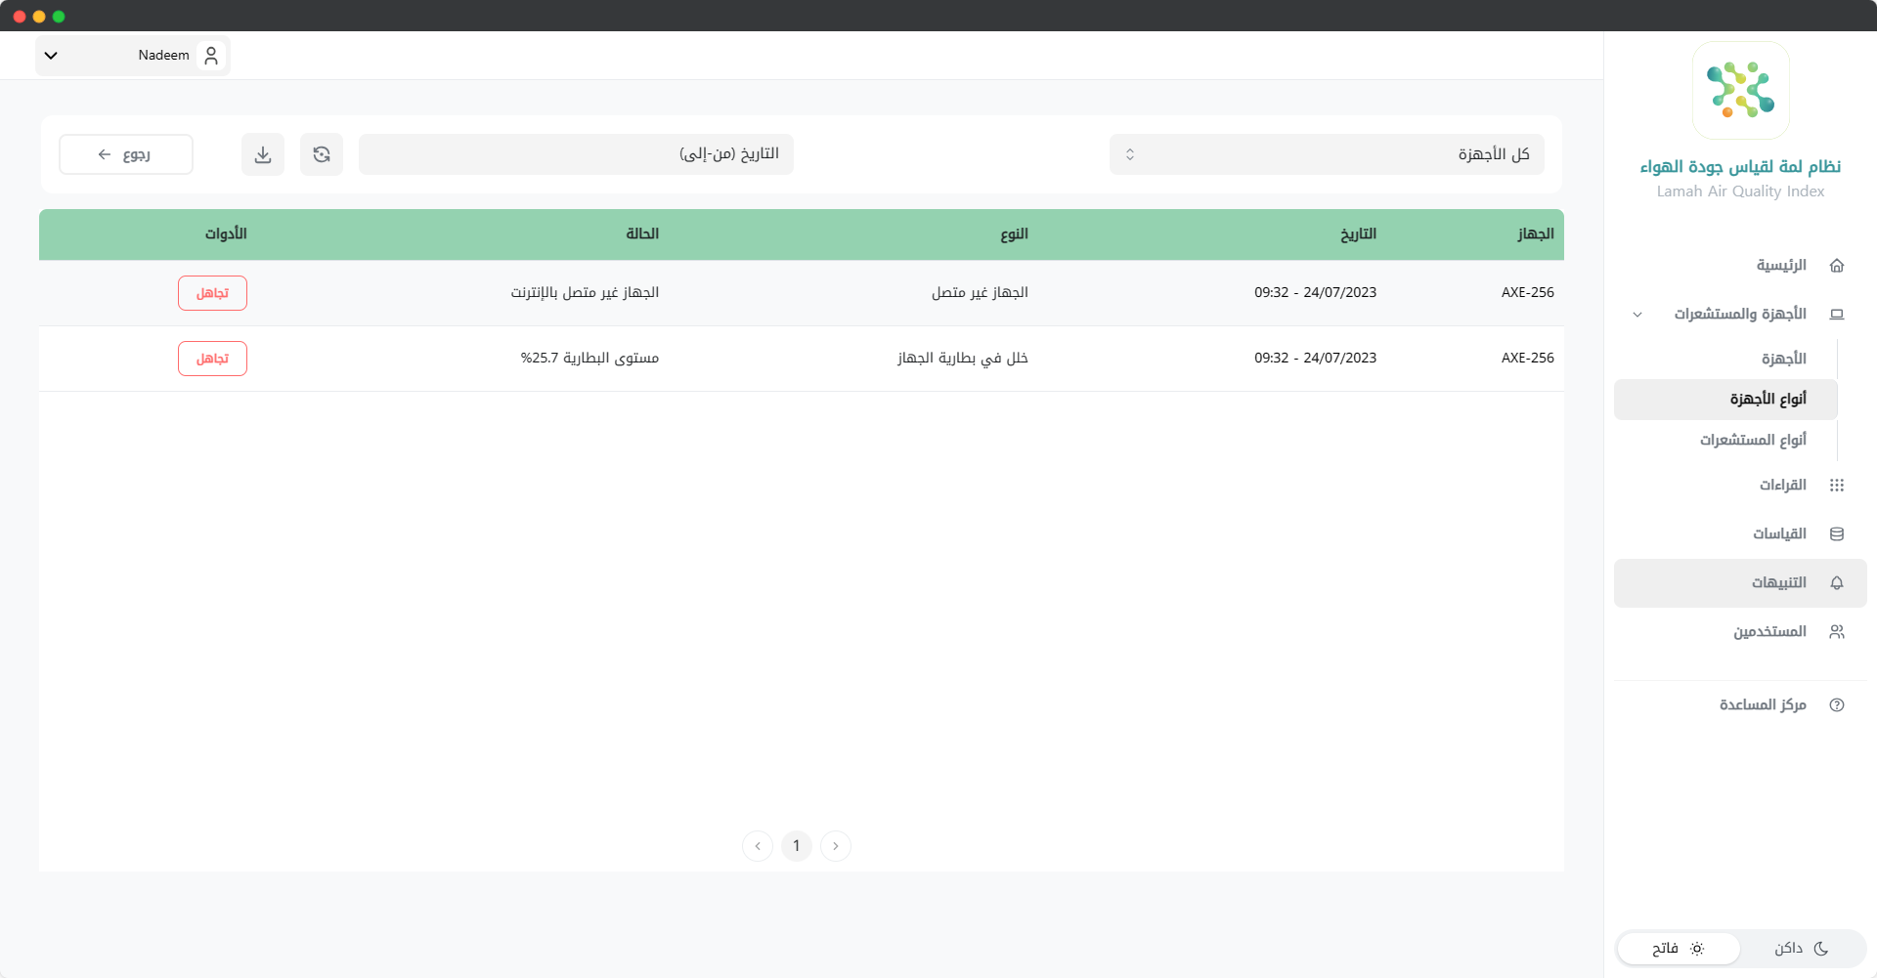The height and width of the screenshot is (978, 1877).
Task: Open المستخدمين in the sidebar
Action: point(1740,632)
